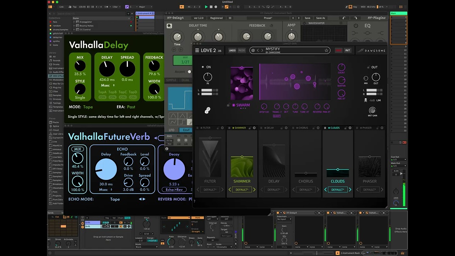The height and width of the screenshot is (256, 455).
Task: Enable the DELAY module power dot
Action: (x=265, y=128)
